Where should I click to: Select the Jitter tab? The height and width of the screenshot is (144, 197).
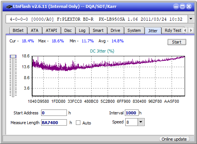click(153, 31)
